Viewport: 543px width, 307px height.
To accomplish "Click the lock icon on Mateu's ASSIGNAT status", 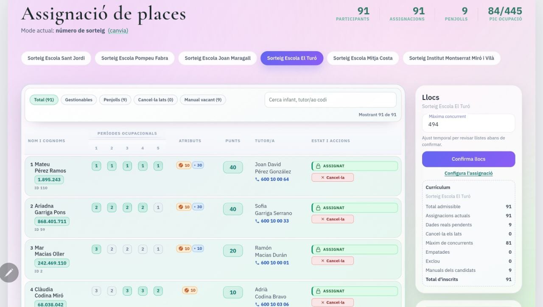I will [318, 166].
